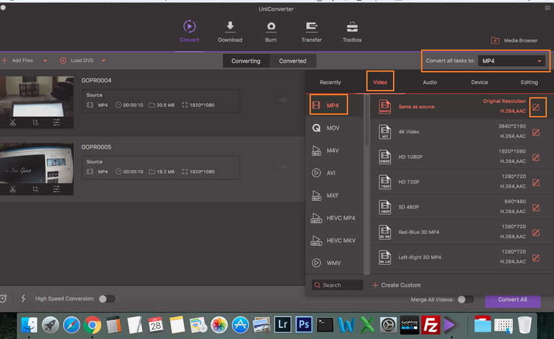
Task: Switch to the Converting tab
Action: tap(246, 61)
